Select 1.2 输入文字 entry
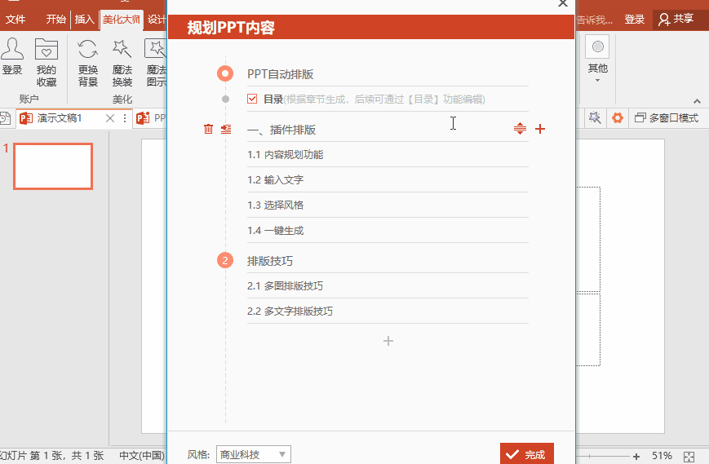This screenshot has width=709, height=464. (388, 180)
